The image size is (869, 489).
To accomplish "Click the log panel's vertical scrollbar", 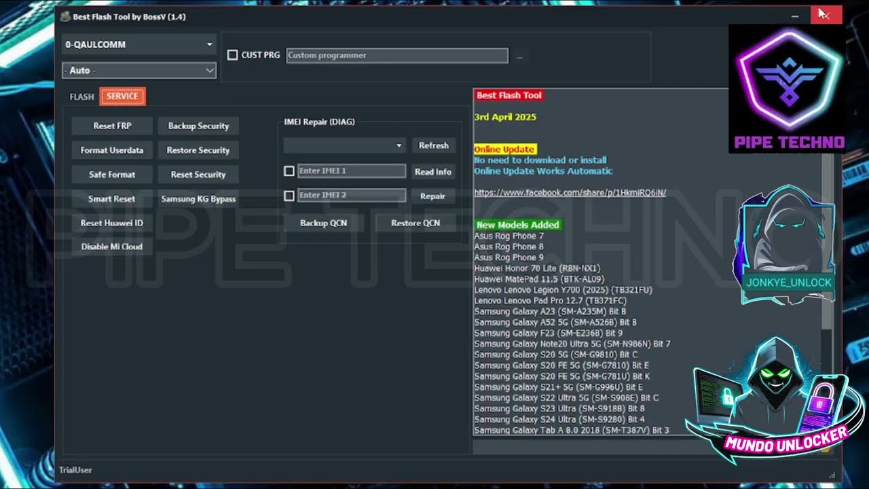I will pos(826,261).
